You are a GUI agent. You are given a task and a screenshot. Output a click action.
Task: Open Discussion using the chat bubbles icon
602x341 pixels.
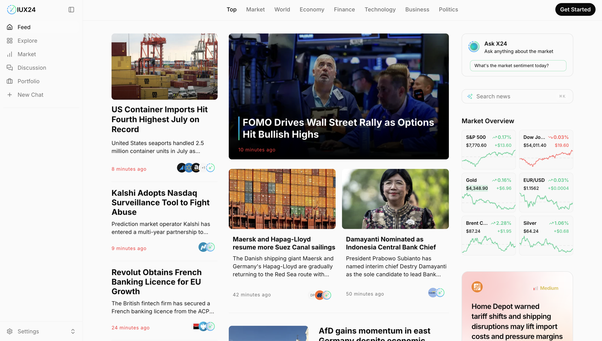click(x=10, y=68)
